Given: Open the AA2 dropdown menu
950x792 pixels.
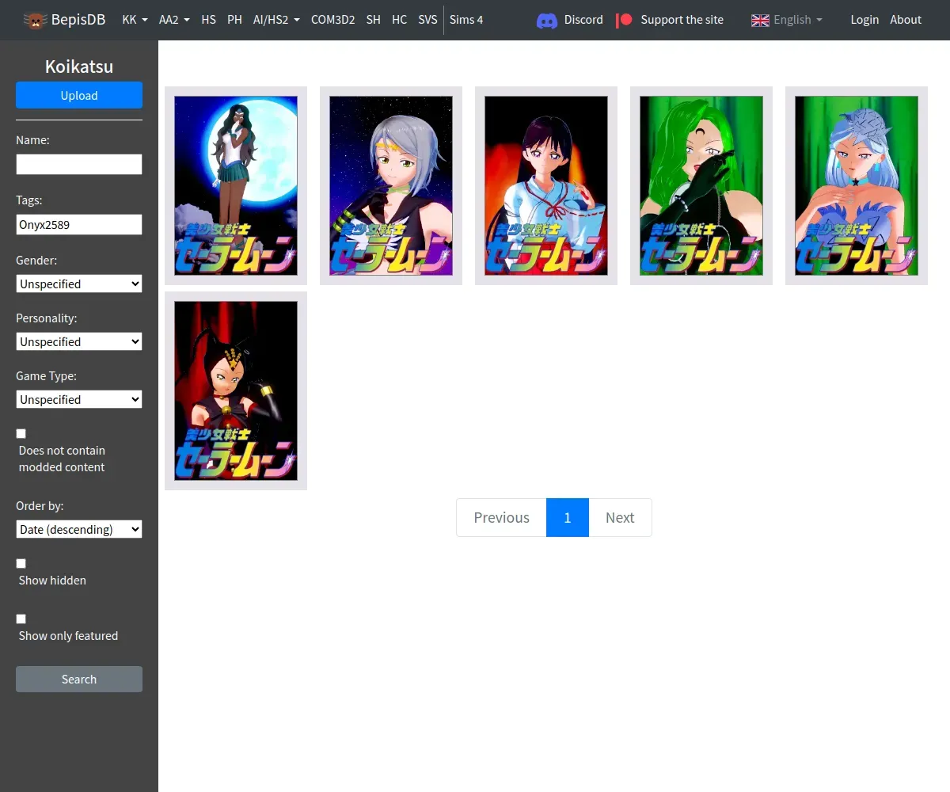Looking at the screenshot, I should (x=174, y=20).
